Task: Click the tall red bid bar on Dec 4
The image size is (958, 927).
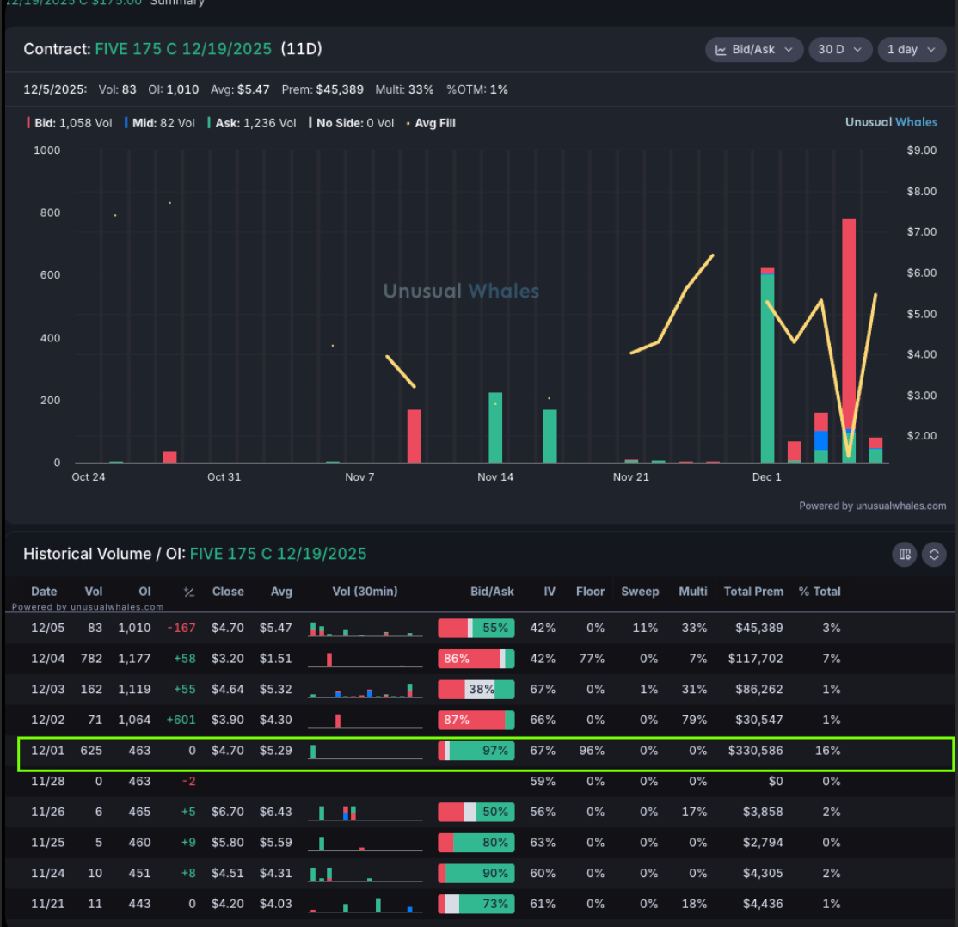Action: coord(849,324)
